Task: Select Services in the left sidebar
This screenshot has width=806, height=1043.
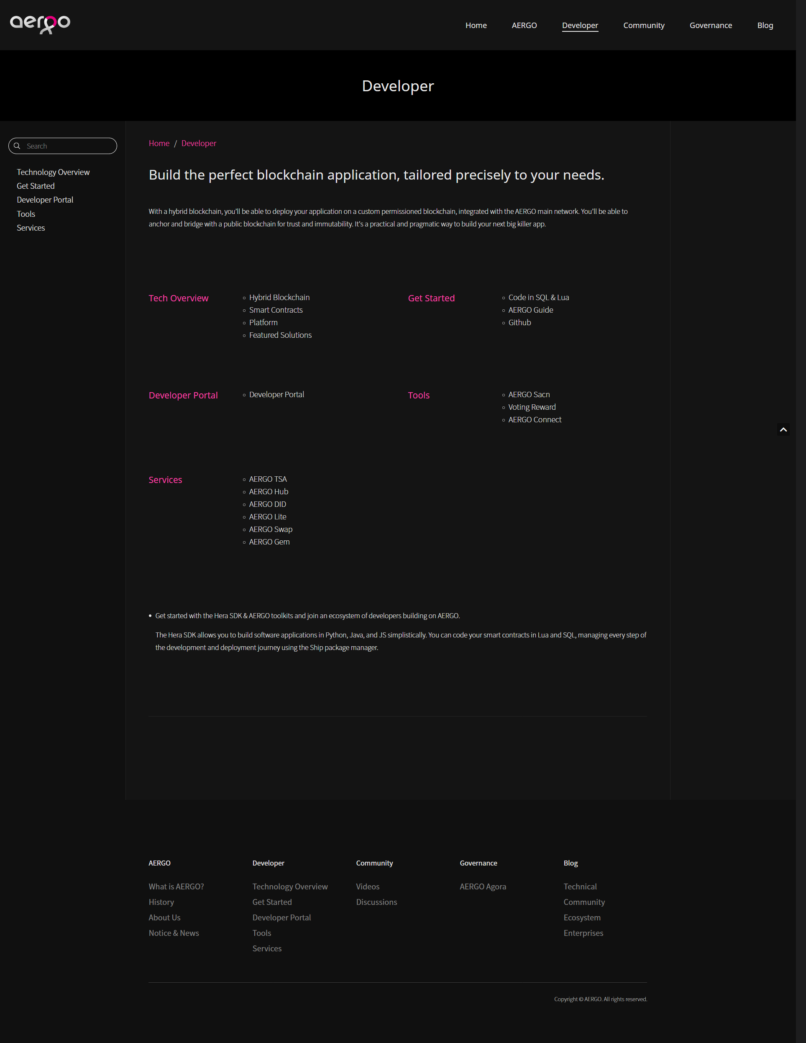Action: (31, 228)
